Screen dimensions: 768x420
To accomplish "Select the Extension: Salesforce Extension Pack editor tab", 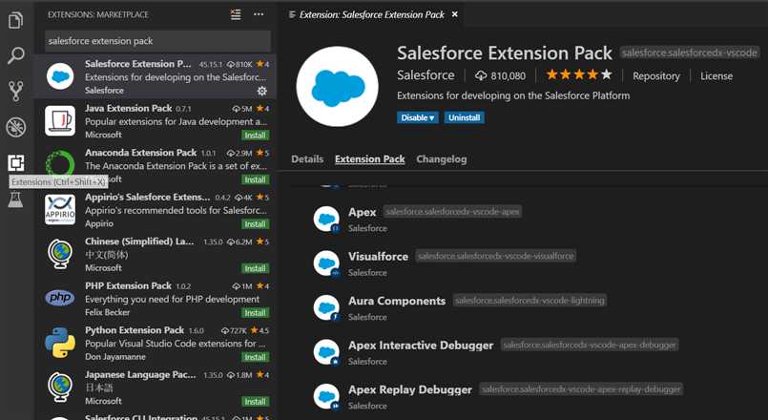I will tap(372, 14).
